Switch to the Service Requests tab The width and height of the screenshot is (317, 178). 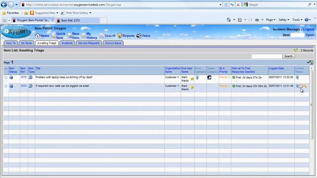click(89, 43)
